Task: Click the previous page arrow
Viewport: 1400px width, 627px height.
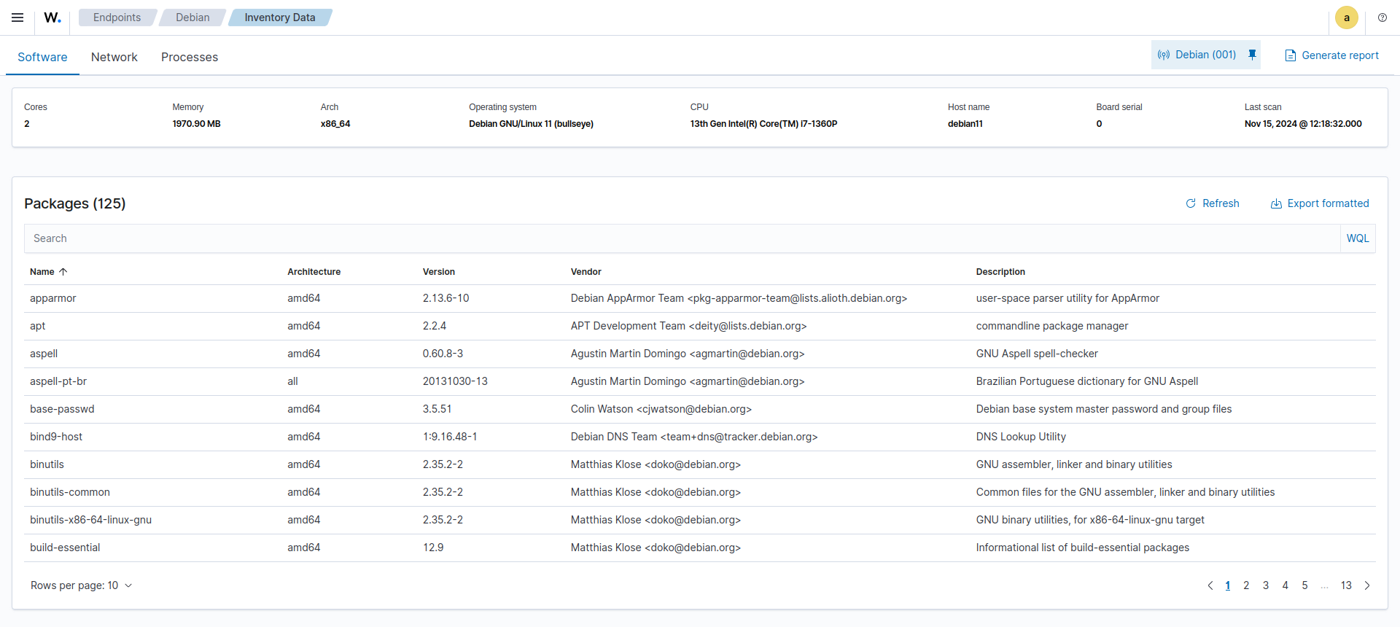Action: coord(1210,585)
